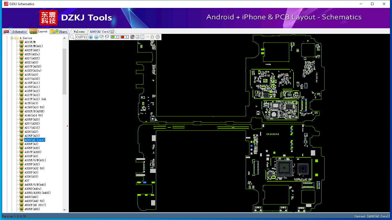The width and height of the screenshot is (392, 220).
Task: Click PADS icon beside A226(A22)
Action: point(21,132)
